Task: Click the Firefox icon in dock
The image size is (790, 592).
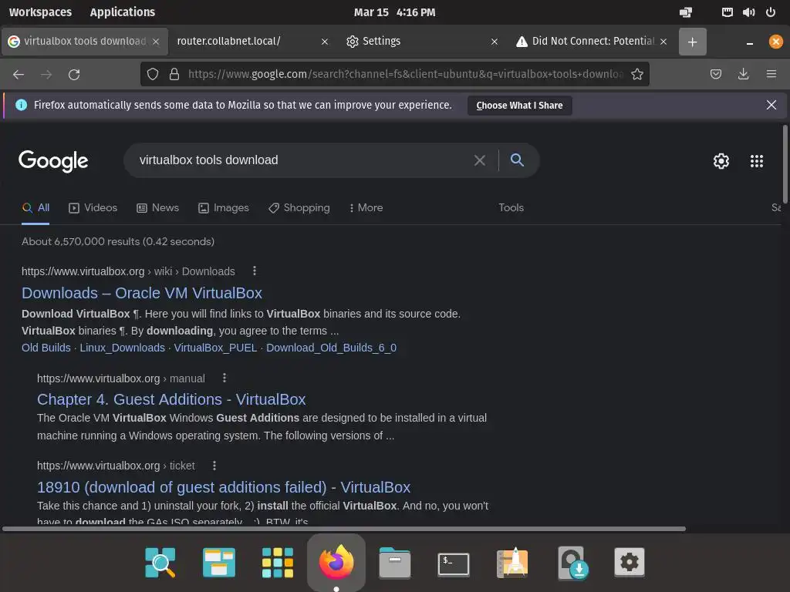Action: point(336,562)
